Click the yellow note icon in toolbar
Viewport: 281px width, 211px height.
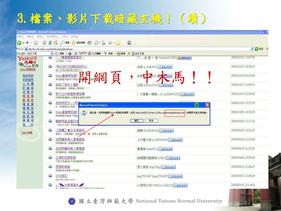click(x=118, y=43)
